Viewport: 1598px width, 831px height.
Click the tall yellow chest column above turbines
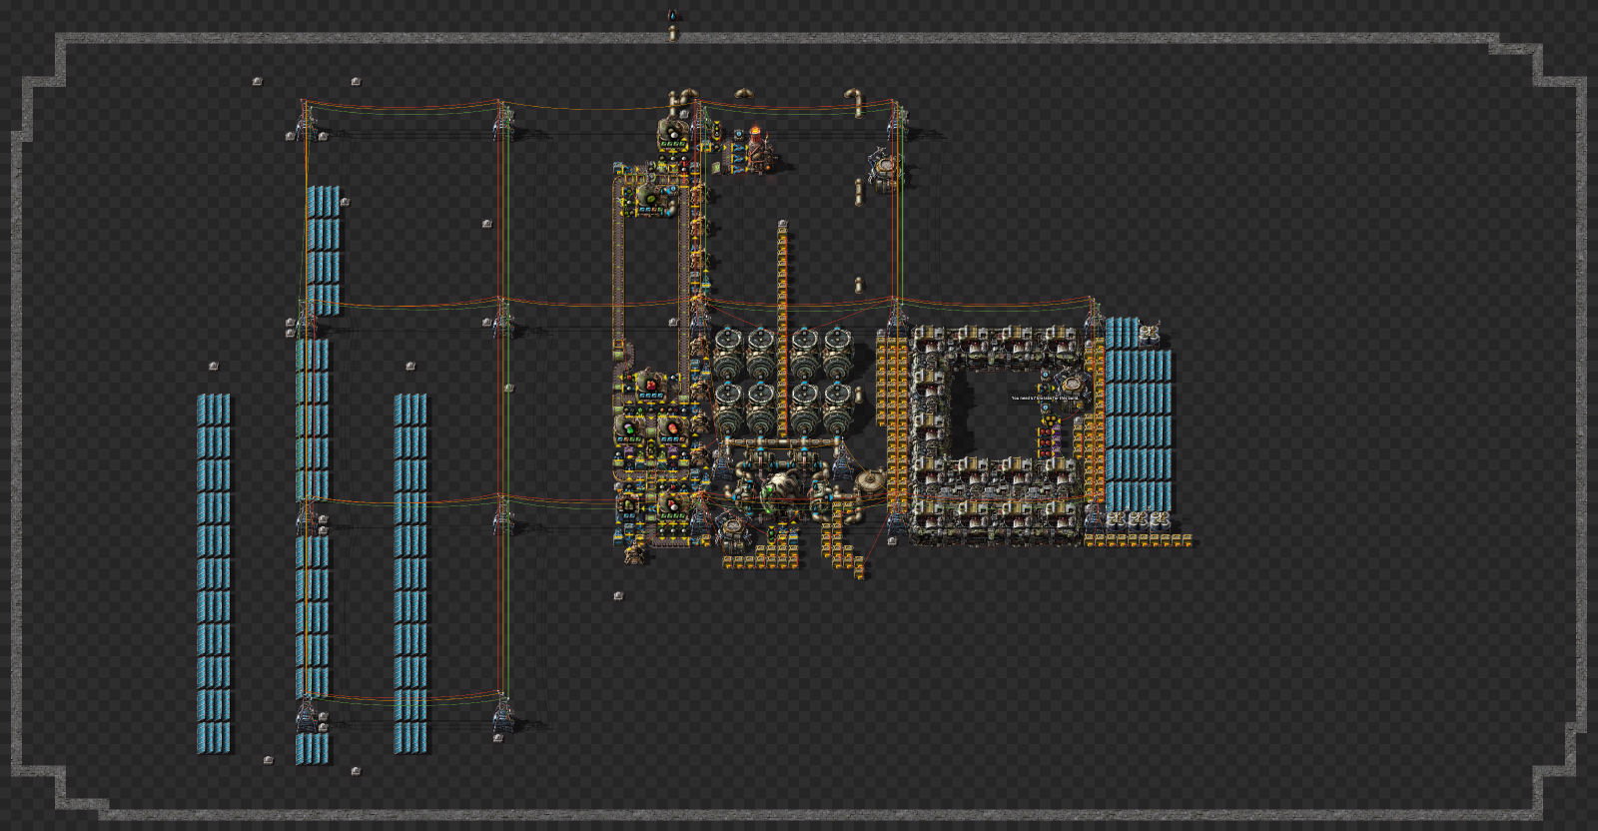click(x=782, y=330)
